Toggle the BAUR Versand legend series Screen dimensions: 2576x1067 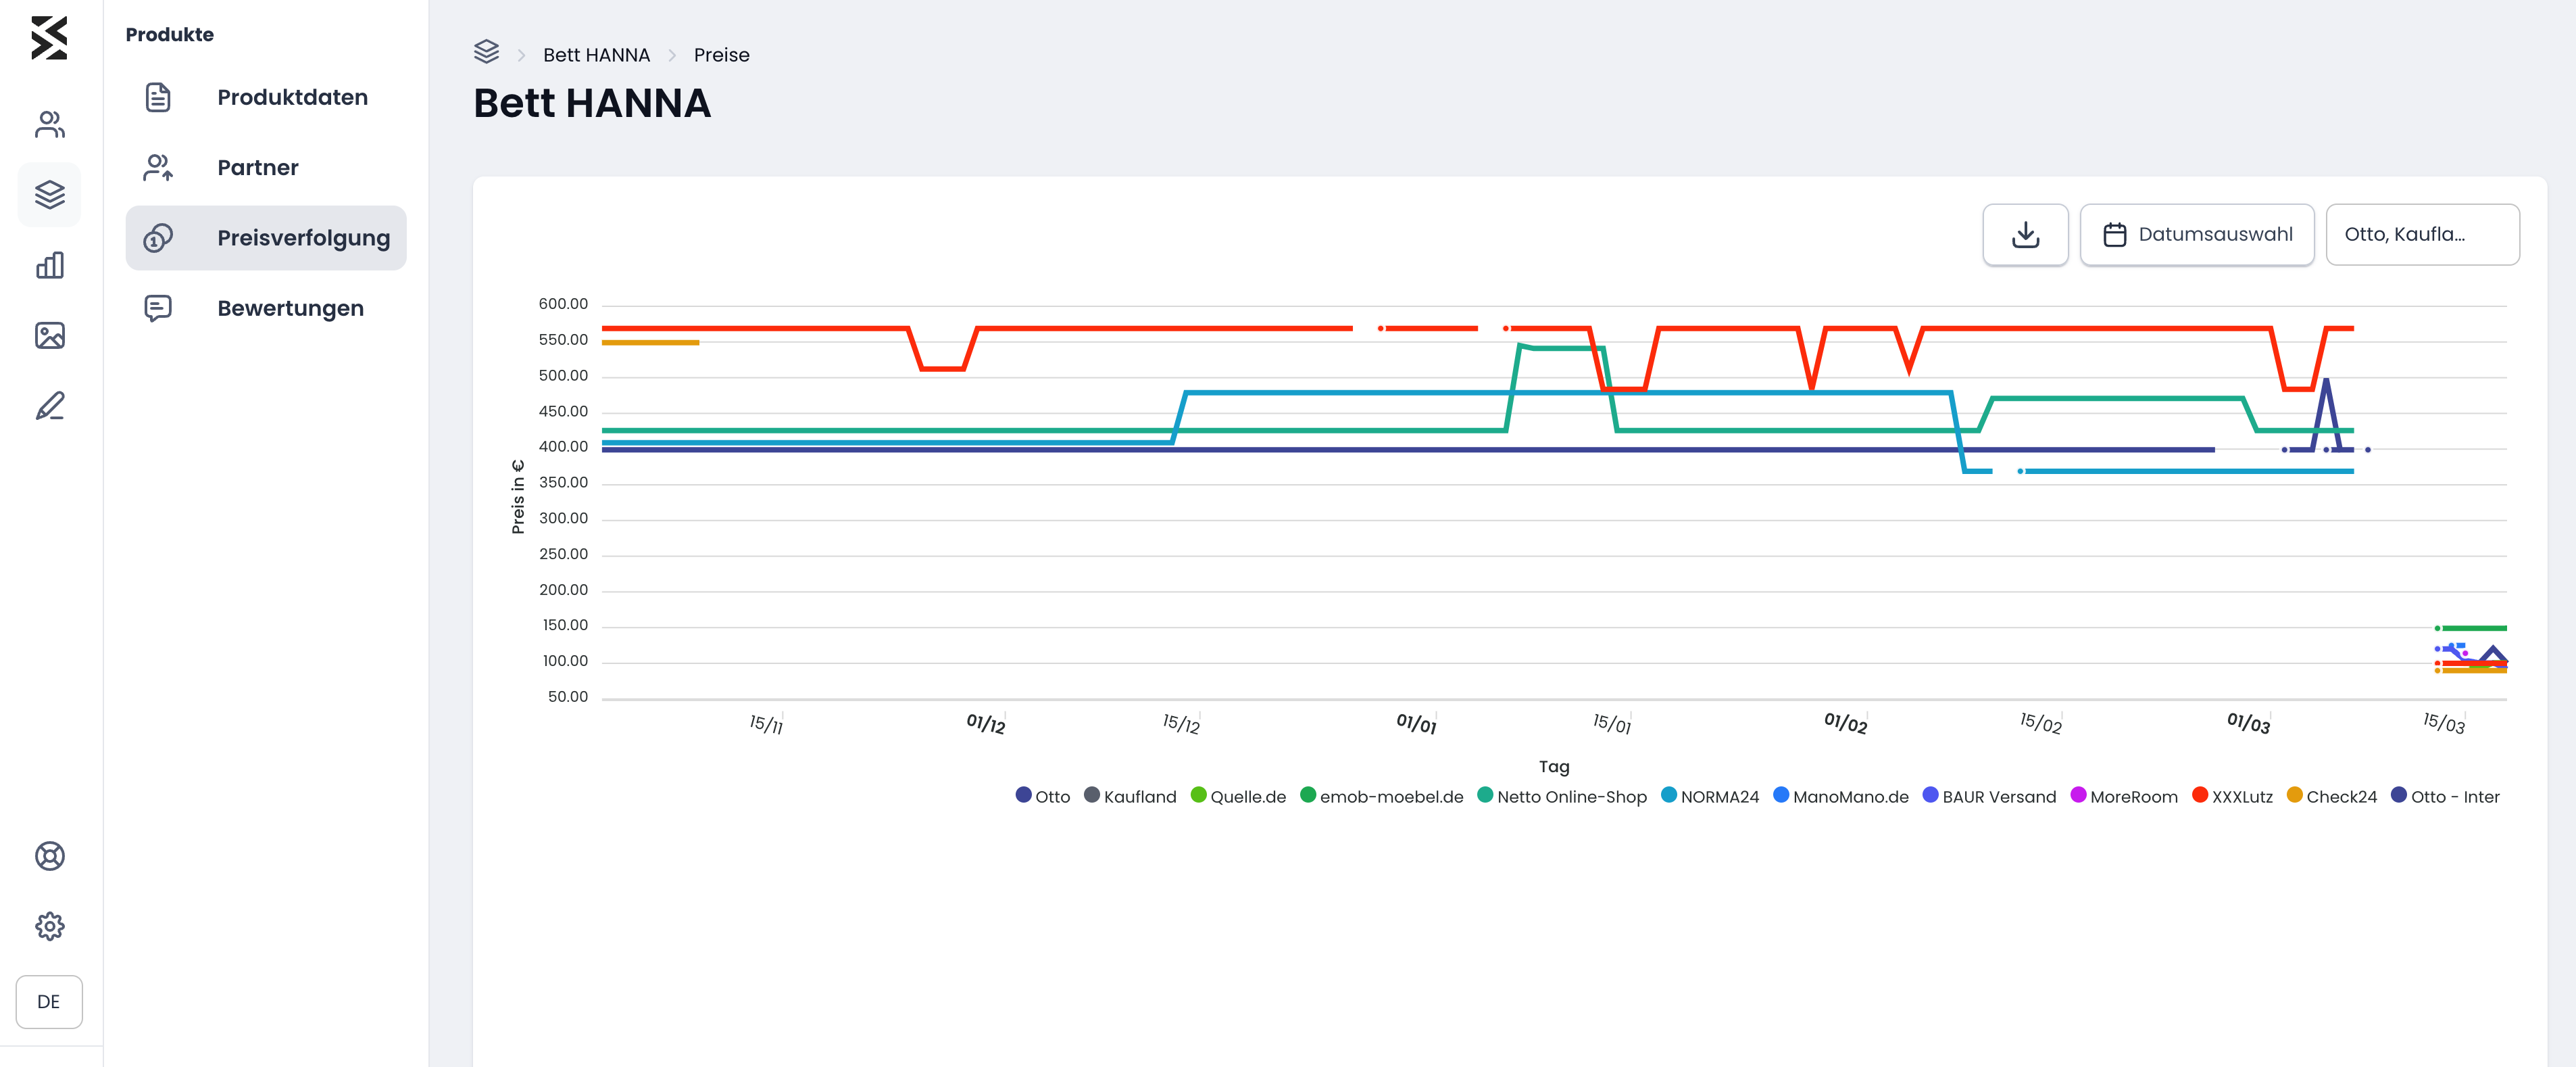pos(1989,796)
